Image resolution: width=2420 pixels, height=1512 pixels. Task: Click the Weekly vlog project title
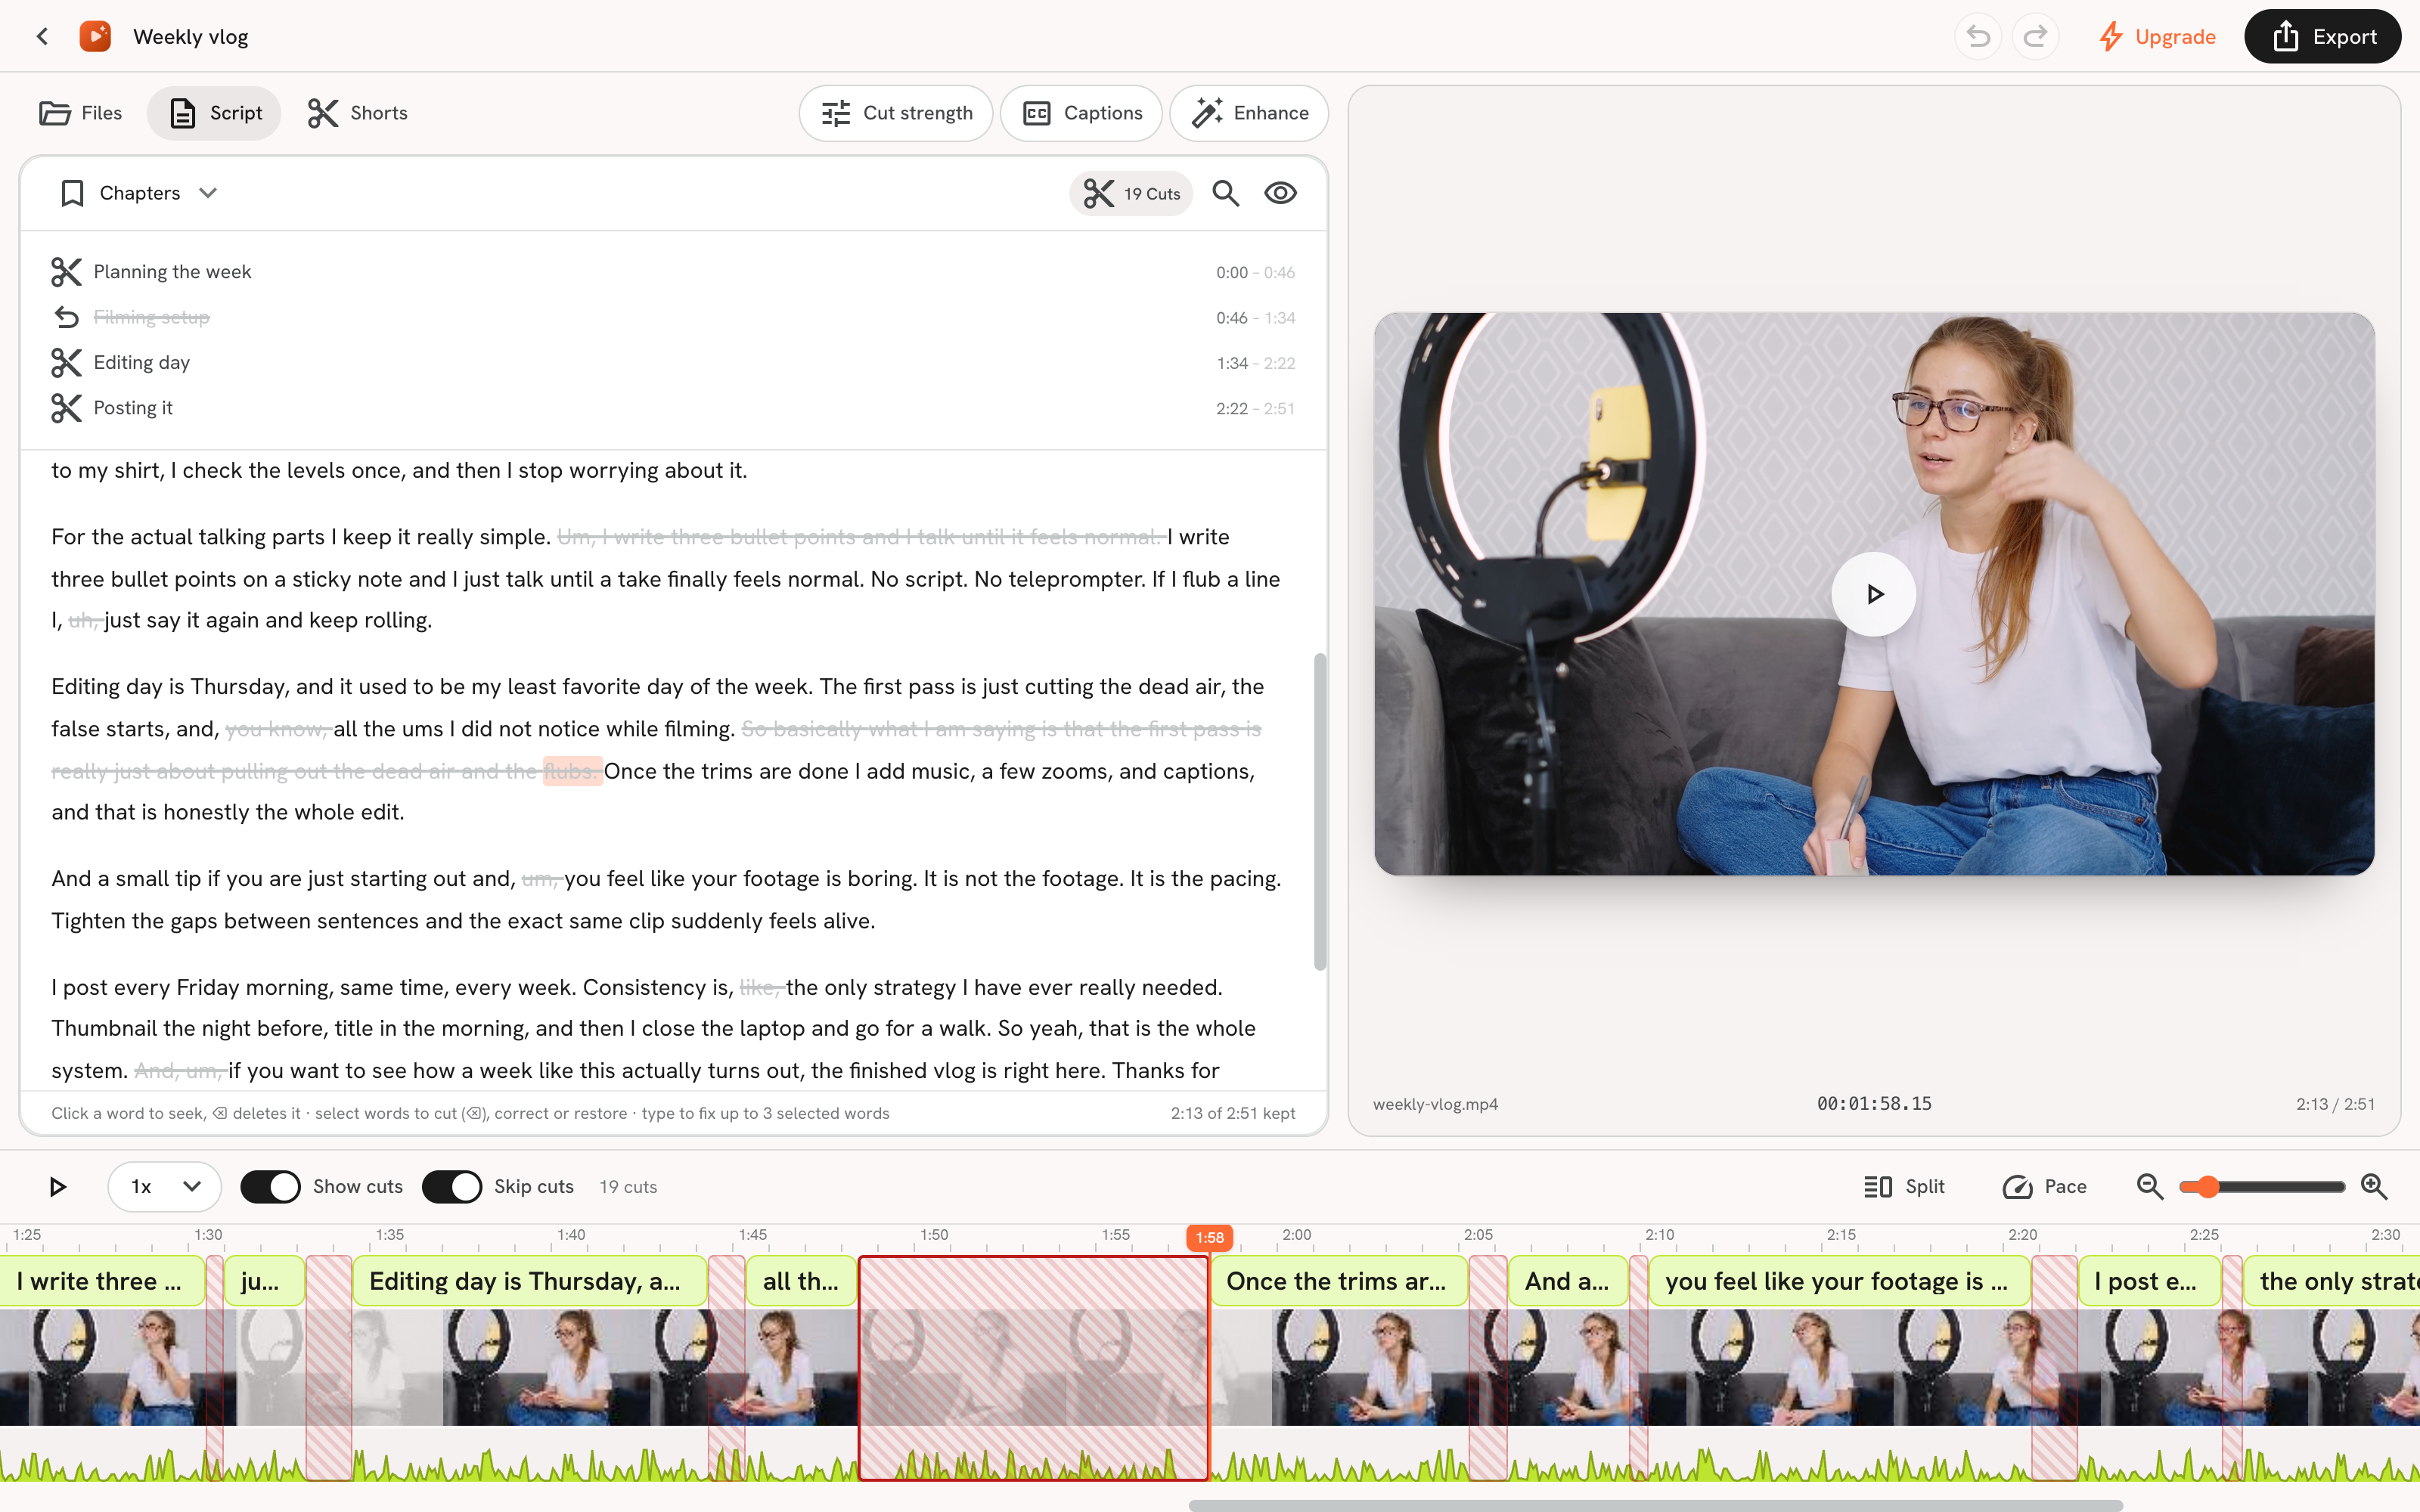pos(191,37)
